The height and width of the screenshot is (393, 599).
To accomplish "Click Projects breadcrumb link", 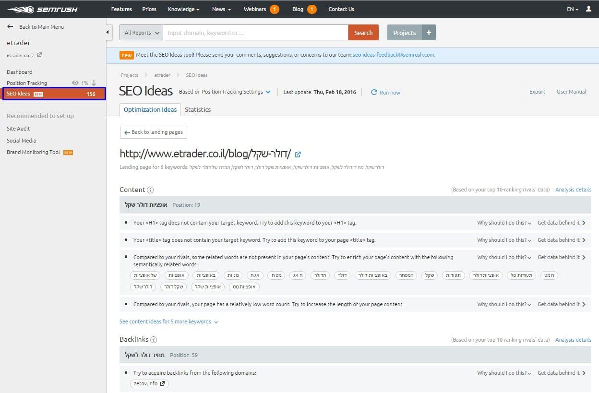I will (130, 75).
